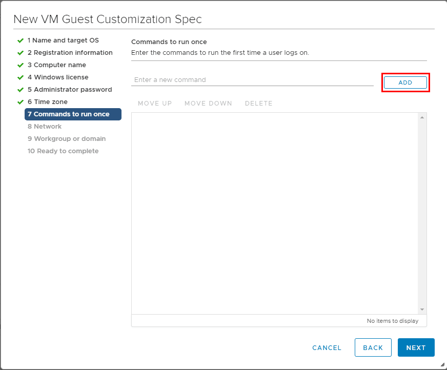Return to step 5 Administrator password
Image resolution: width=447 pixels, height=370 pixels.
[69, 90]
